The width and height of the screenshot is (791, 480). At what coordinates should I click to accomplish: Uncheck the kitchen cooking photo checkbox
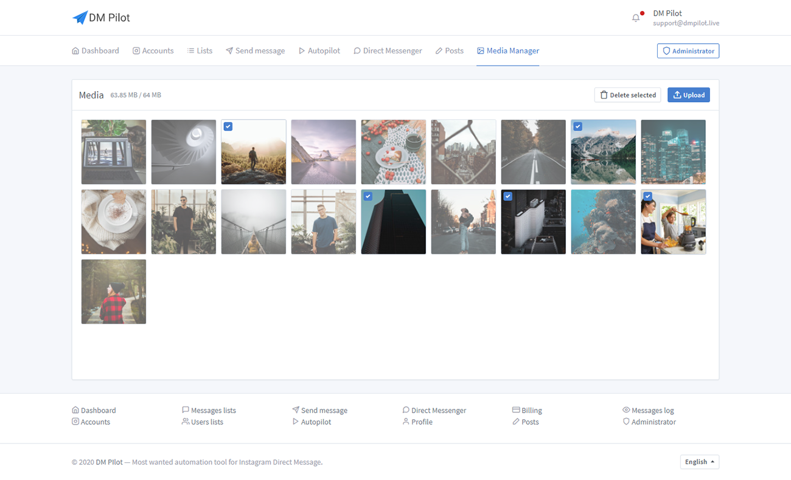[x=648, y=196]
